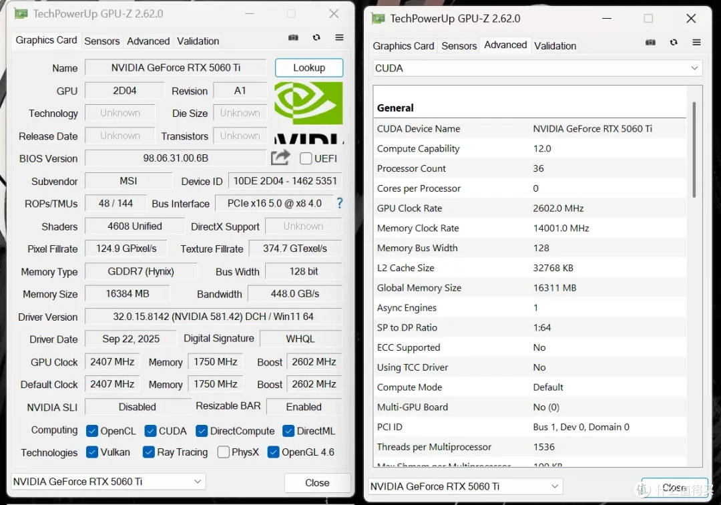721x505 pixels.
Task: Toggle OpenCL checkbox
Action: 92,431
